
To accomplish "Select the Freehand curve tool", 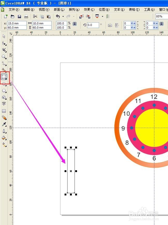I will pos(4,64).
